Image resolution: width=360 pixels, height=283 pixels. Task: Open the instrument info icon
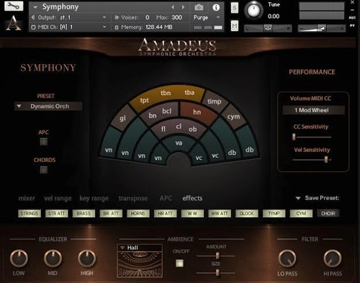(x=216, y=7)
